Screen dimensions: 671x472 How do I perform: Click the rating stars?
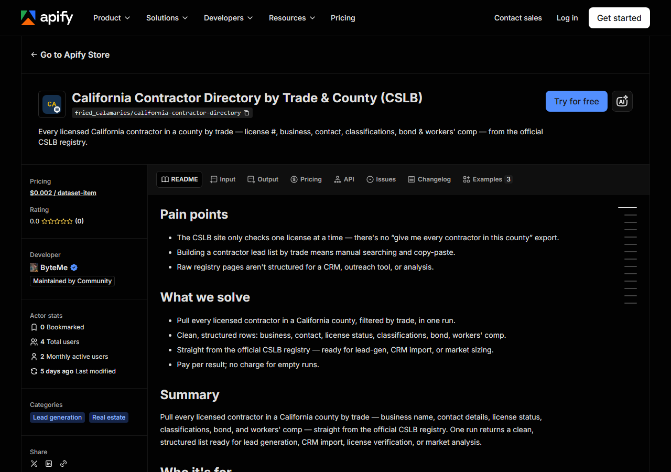coord(57,221)
